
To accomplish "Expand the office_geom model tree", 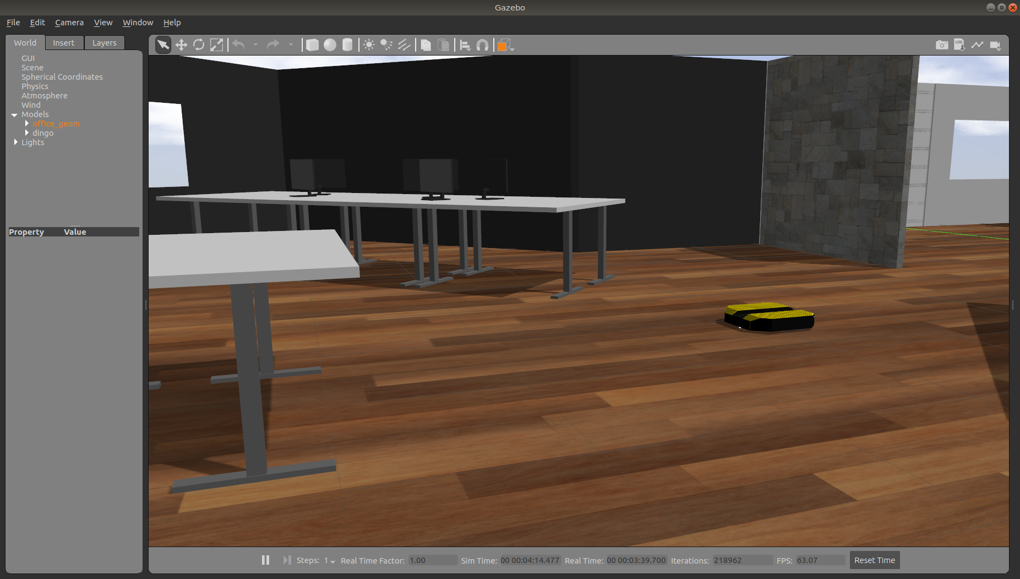I will click(x=26, y=124).
